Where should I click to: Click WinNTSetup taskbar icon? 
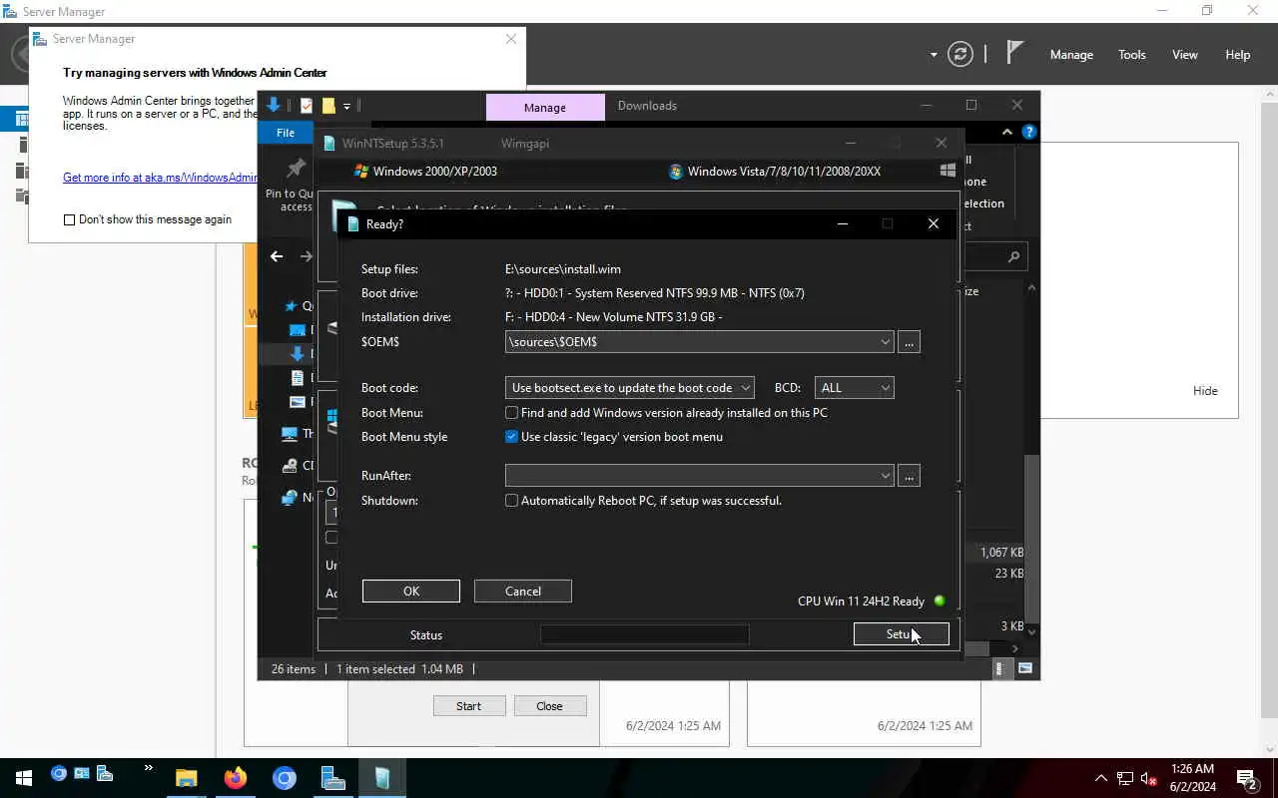381,778
